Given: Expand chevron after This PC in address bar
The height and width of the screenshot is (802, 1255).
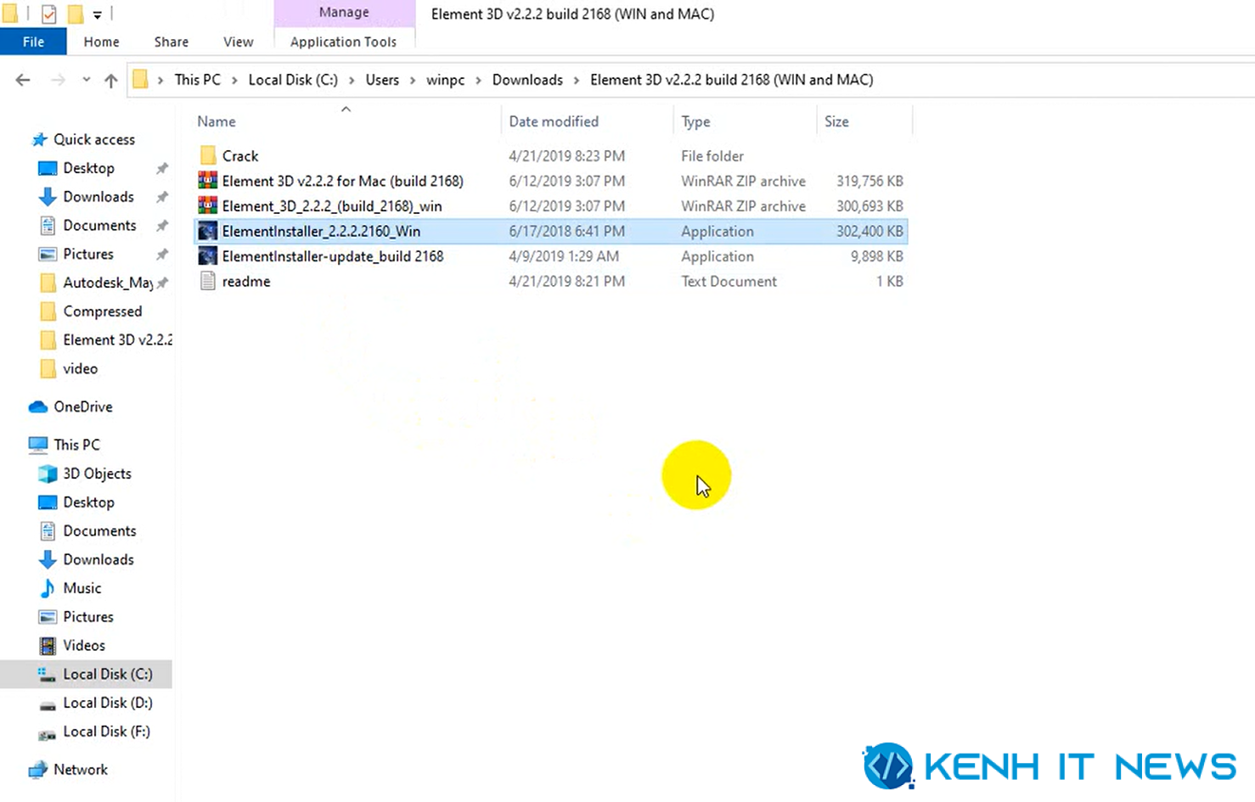Looking at the screenshot, I should pos(235,80).
